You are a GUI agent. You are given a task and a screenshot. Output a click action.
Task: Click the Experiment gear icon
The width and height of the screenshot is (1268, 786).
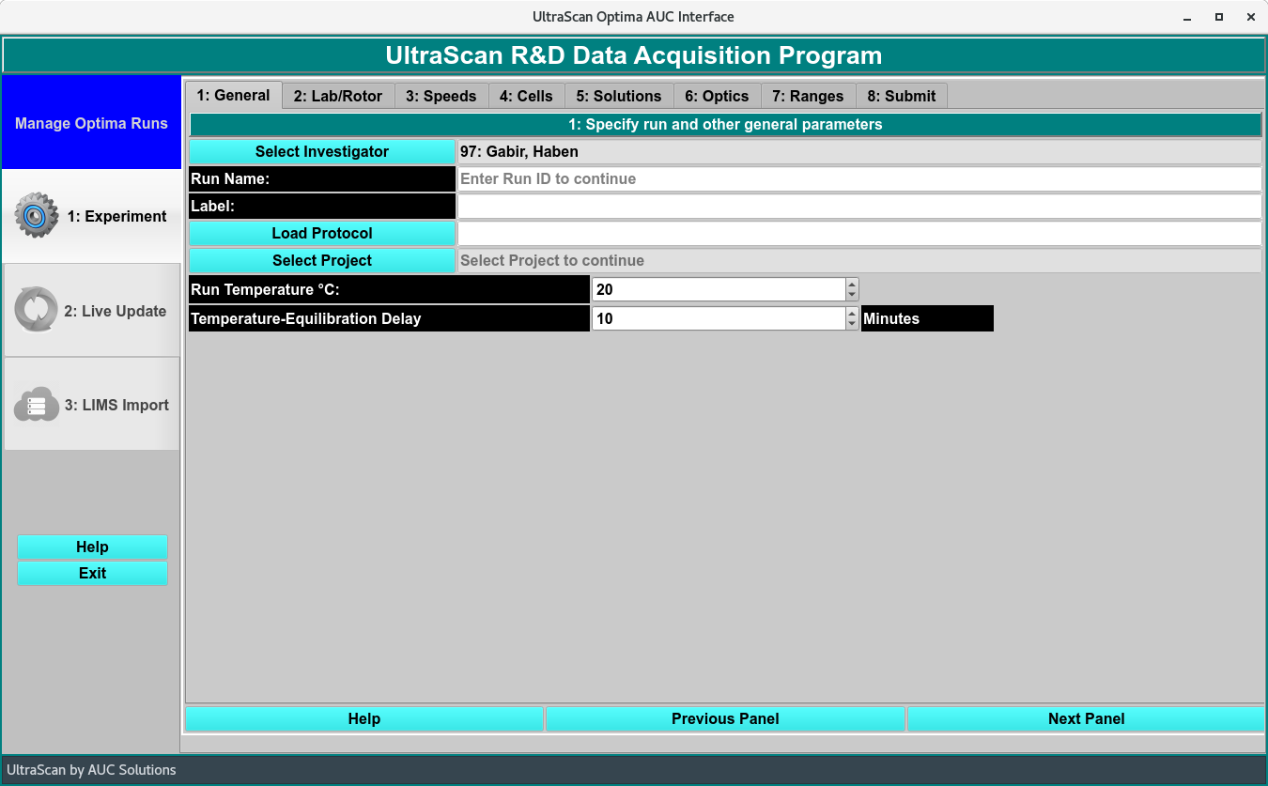37,216
